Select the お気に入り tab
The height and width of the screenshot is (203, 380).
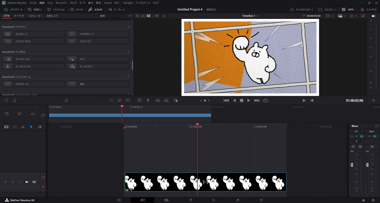click(x=52, y=15)
